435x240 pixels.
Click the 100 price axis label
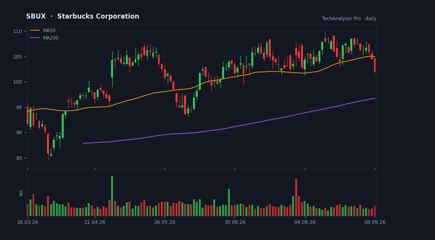[17, 82]
